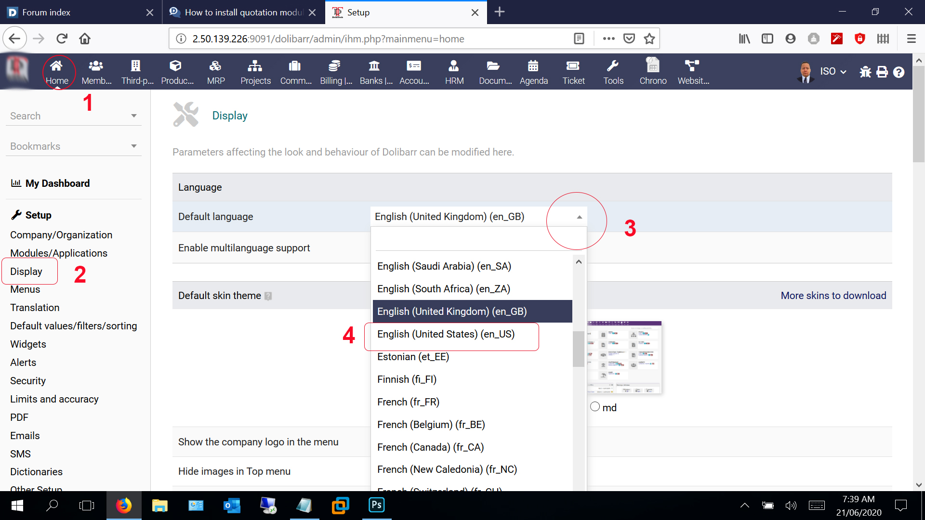
Task: Click the company logo in top left
Action: [x=17, y=70]
